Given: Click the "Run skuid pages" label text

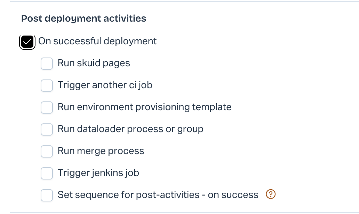Looking at the screenshot, I should tap(94, 63).
